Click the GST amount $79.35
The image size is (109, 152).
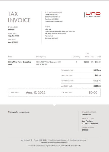[x=98, y=75]
